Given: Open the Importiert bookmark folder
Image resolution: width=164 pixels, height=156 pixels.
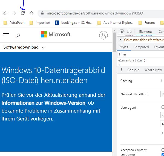Looking at the screenshot, I should pos(40,23).
